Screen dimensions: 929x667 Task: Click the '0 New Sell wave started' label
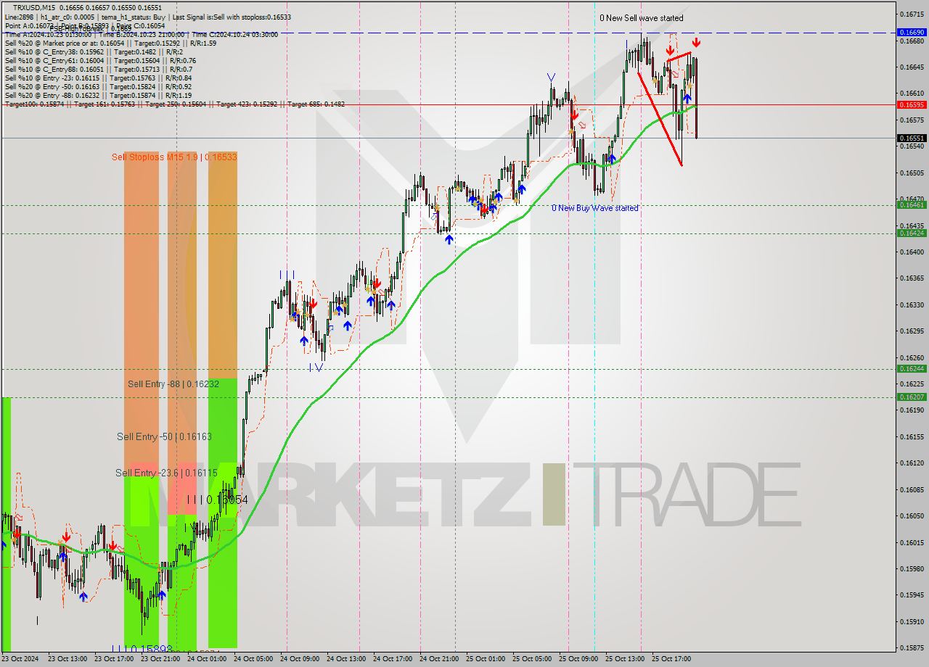[x=641, y=18]
